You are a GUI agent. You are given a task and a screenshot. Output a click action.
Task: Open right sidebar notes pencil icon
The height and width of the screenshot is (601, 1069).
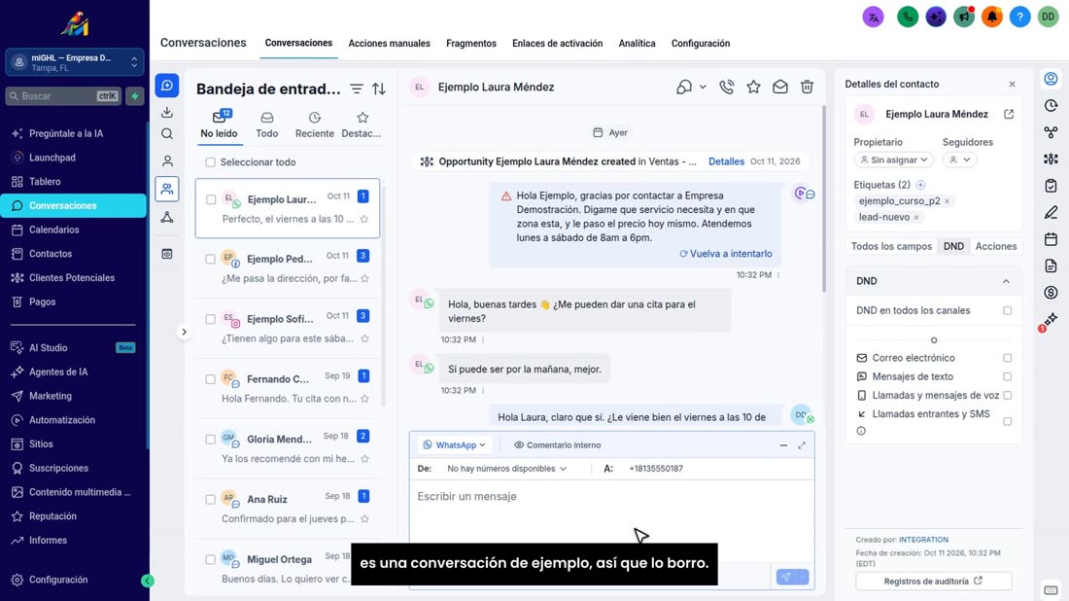pyautogui.click(x=1051, y=213)
